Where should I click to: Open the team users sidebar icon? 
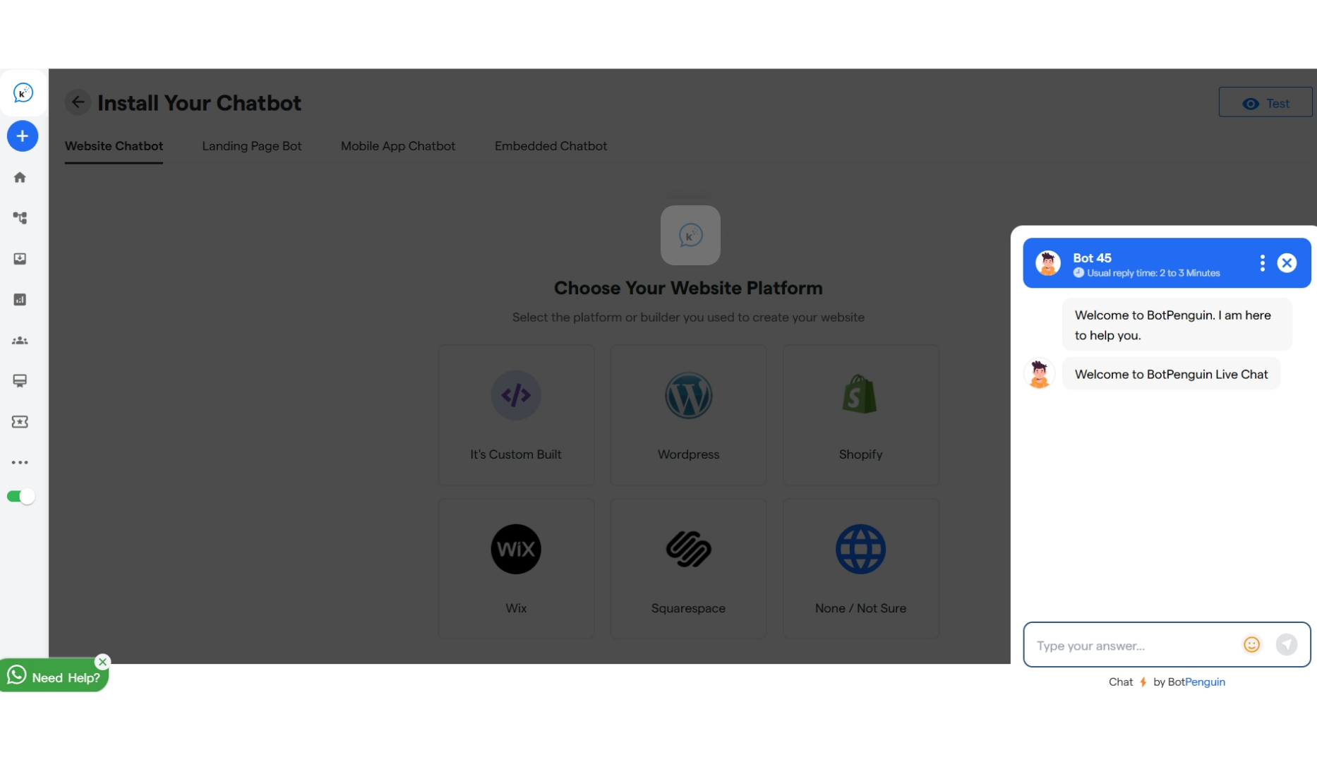click(20, 341)
